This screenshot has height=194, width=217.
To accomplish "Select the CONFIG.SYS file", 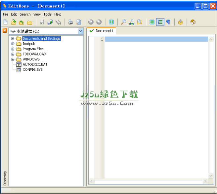I will [32, 69].
